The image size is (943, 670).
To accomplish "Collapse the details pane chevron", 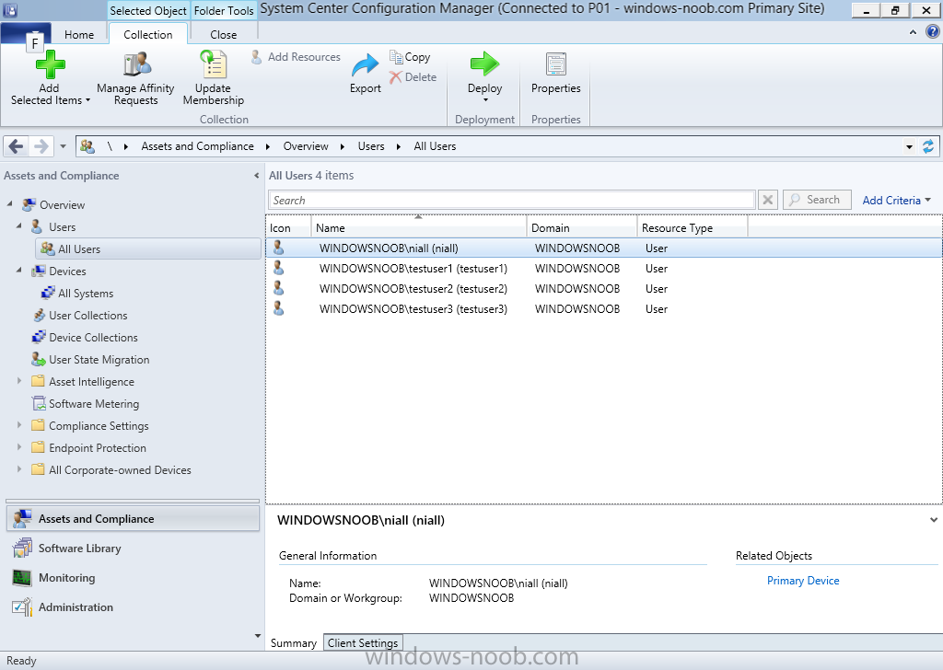I will pos(934,520).
